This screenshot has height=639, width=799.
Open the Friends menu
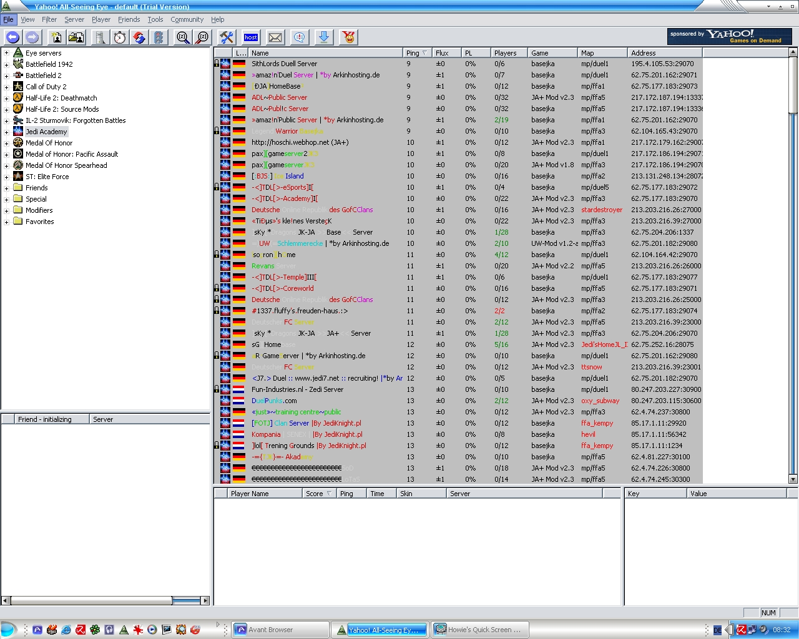click(129, 19)
